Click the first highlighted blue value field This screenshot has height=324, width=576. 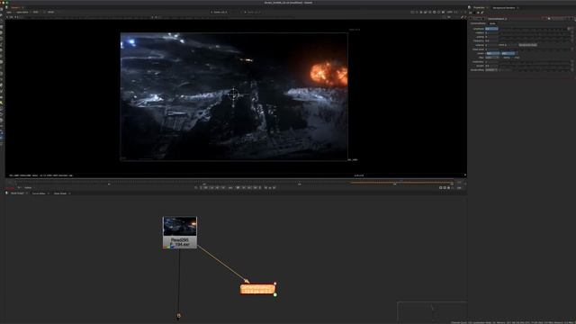pos(491,29)
